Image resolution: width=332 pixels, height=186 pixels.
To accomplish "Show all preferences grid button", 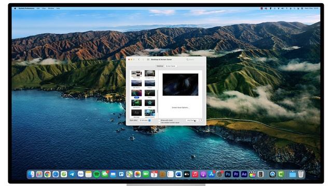I will click(x=148, y=59).
